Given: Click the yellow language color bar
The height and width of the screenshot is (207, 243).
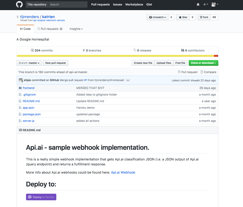Looking at the screenshot, I should (x=115, y=56).
